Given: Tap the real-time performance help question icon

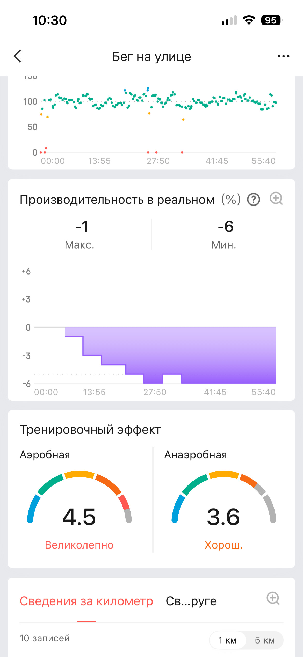Looking at the screenshot, I should tap(254, 200).
